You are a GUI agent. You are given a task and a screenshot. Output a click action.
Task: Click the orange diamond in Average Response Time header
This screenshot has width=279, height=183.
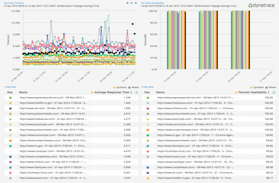pos(92,92)
